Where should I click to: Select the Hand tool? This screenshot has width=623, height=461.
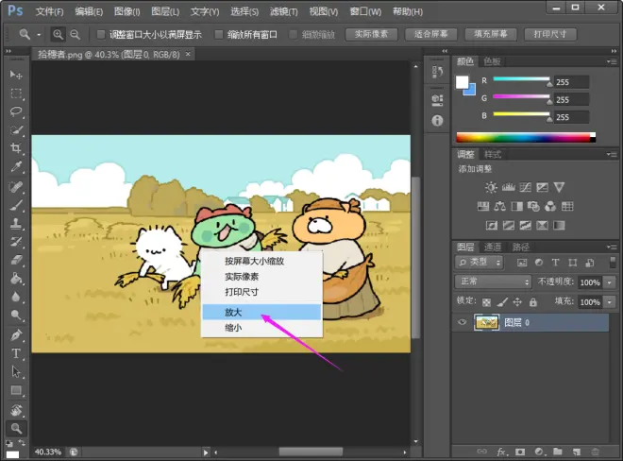click(x=16, y=410)
